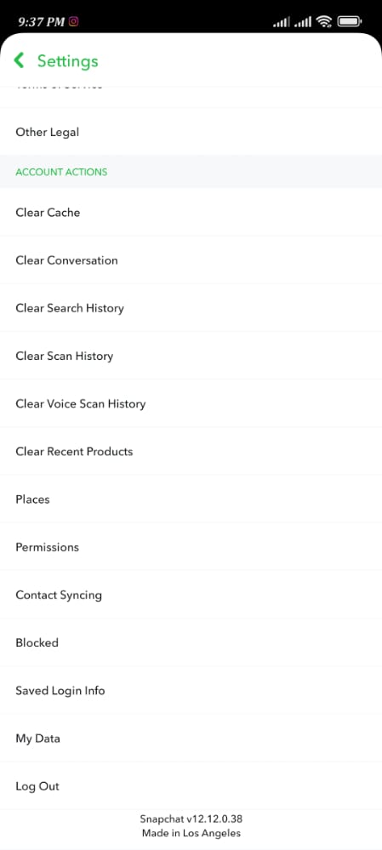Tap the green back arrow icon
This screenshot has width=382, height=850.
pos(19,60)
